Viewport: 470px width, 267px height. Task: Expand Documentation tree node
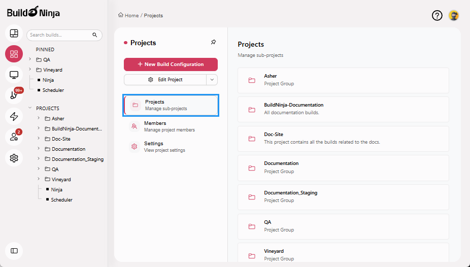(x=39, y=149)
